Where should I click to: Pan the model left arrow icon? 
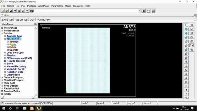click(186, 82)
